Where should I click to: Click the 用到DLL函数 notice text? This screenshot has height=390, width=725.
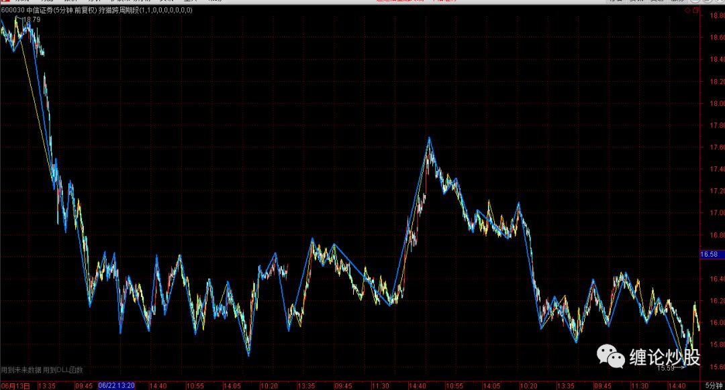click(63, 370)
